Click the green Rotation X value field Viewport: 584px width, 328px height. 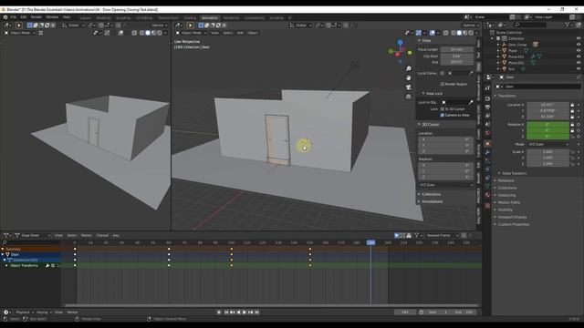pos(547,125)
